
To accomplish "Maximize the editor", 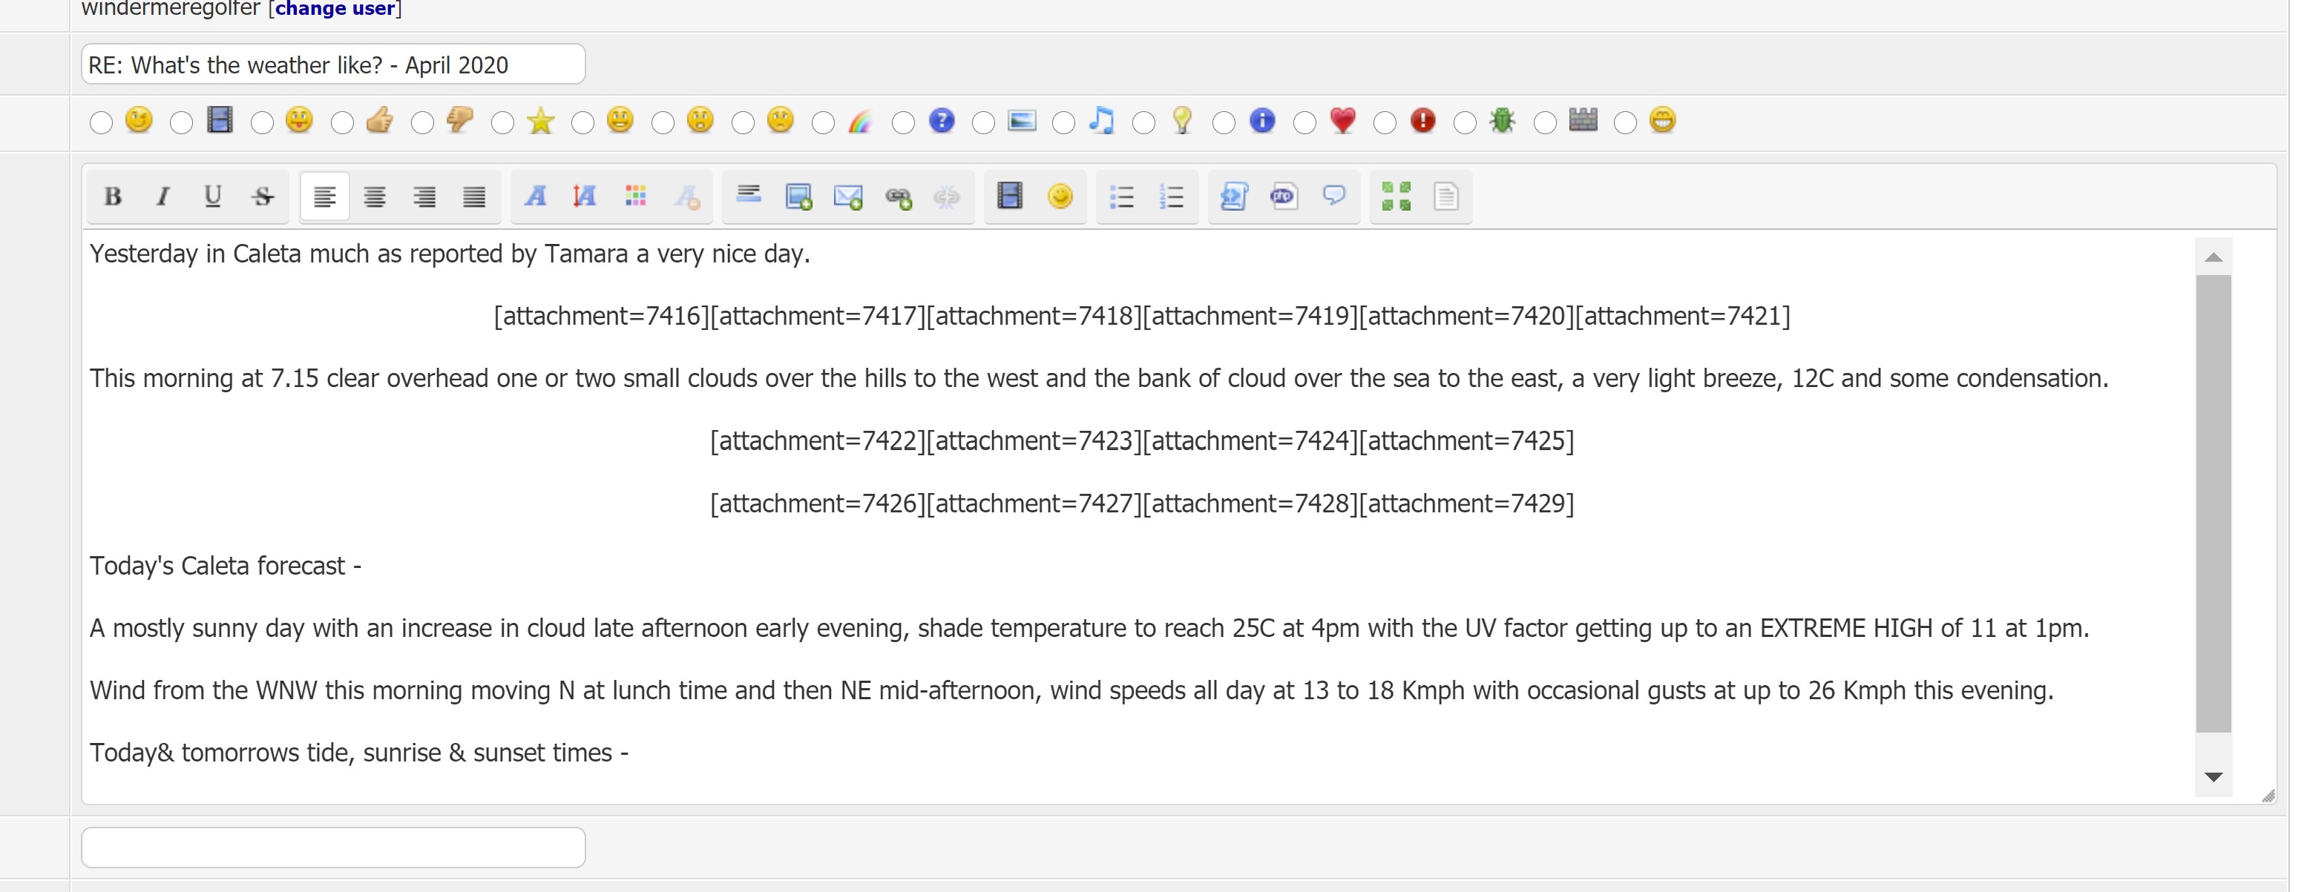I will click(x=1396, y=196).
